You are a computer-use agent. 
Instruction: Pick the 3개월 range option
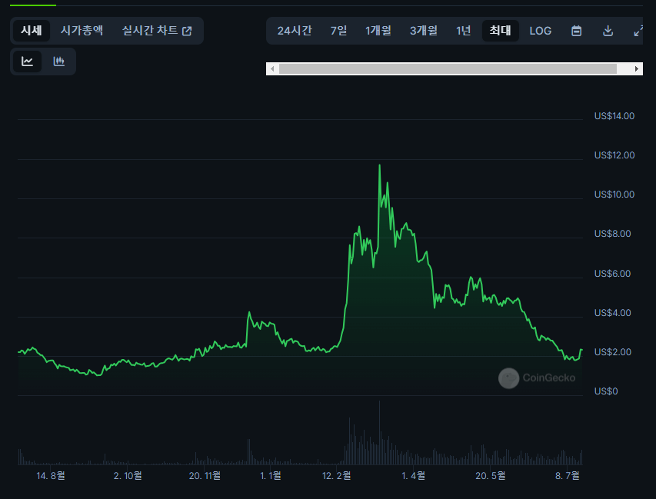click(423, 31)
